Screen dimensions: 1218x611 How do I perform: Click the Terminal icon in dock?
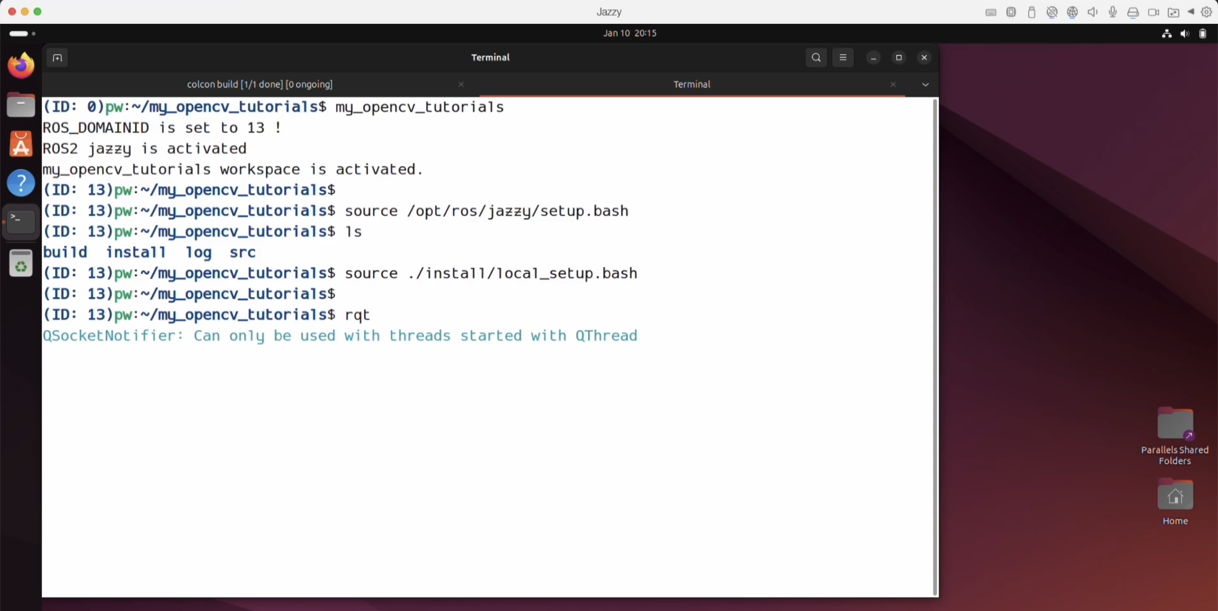click(x=21, y=222)
